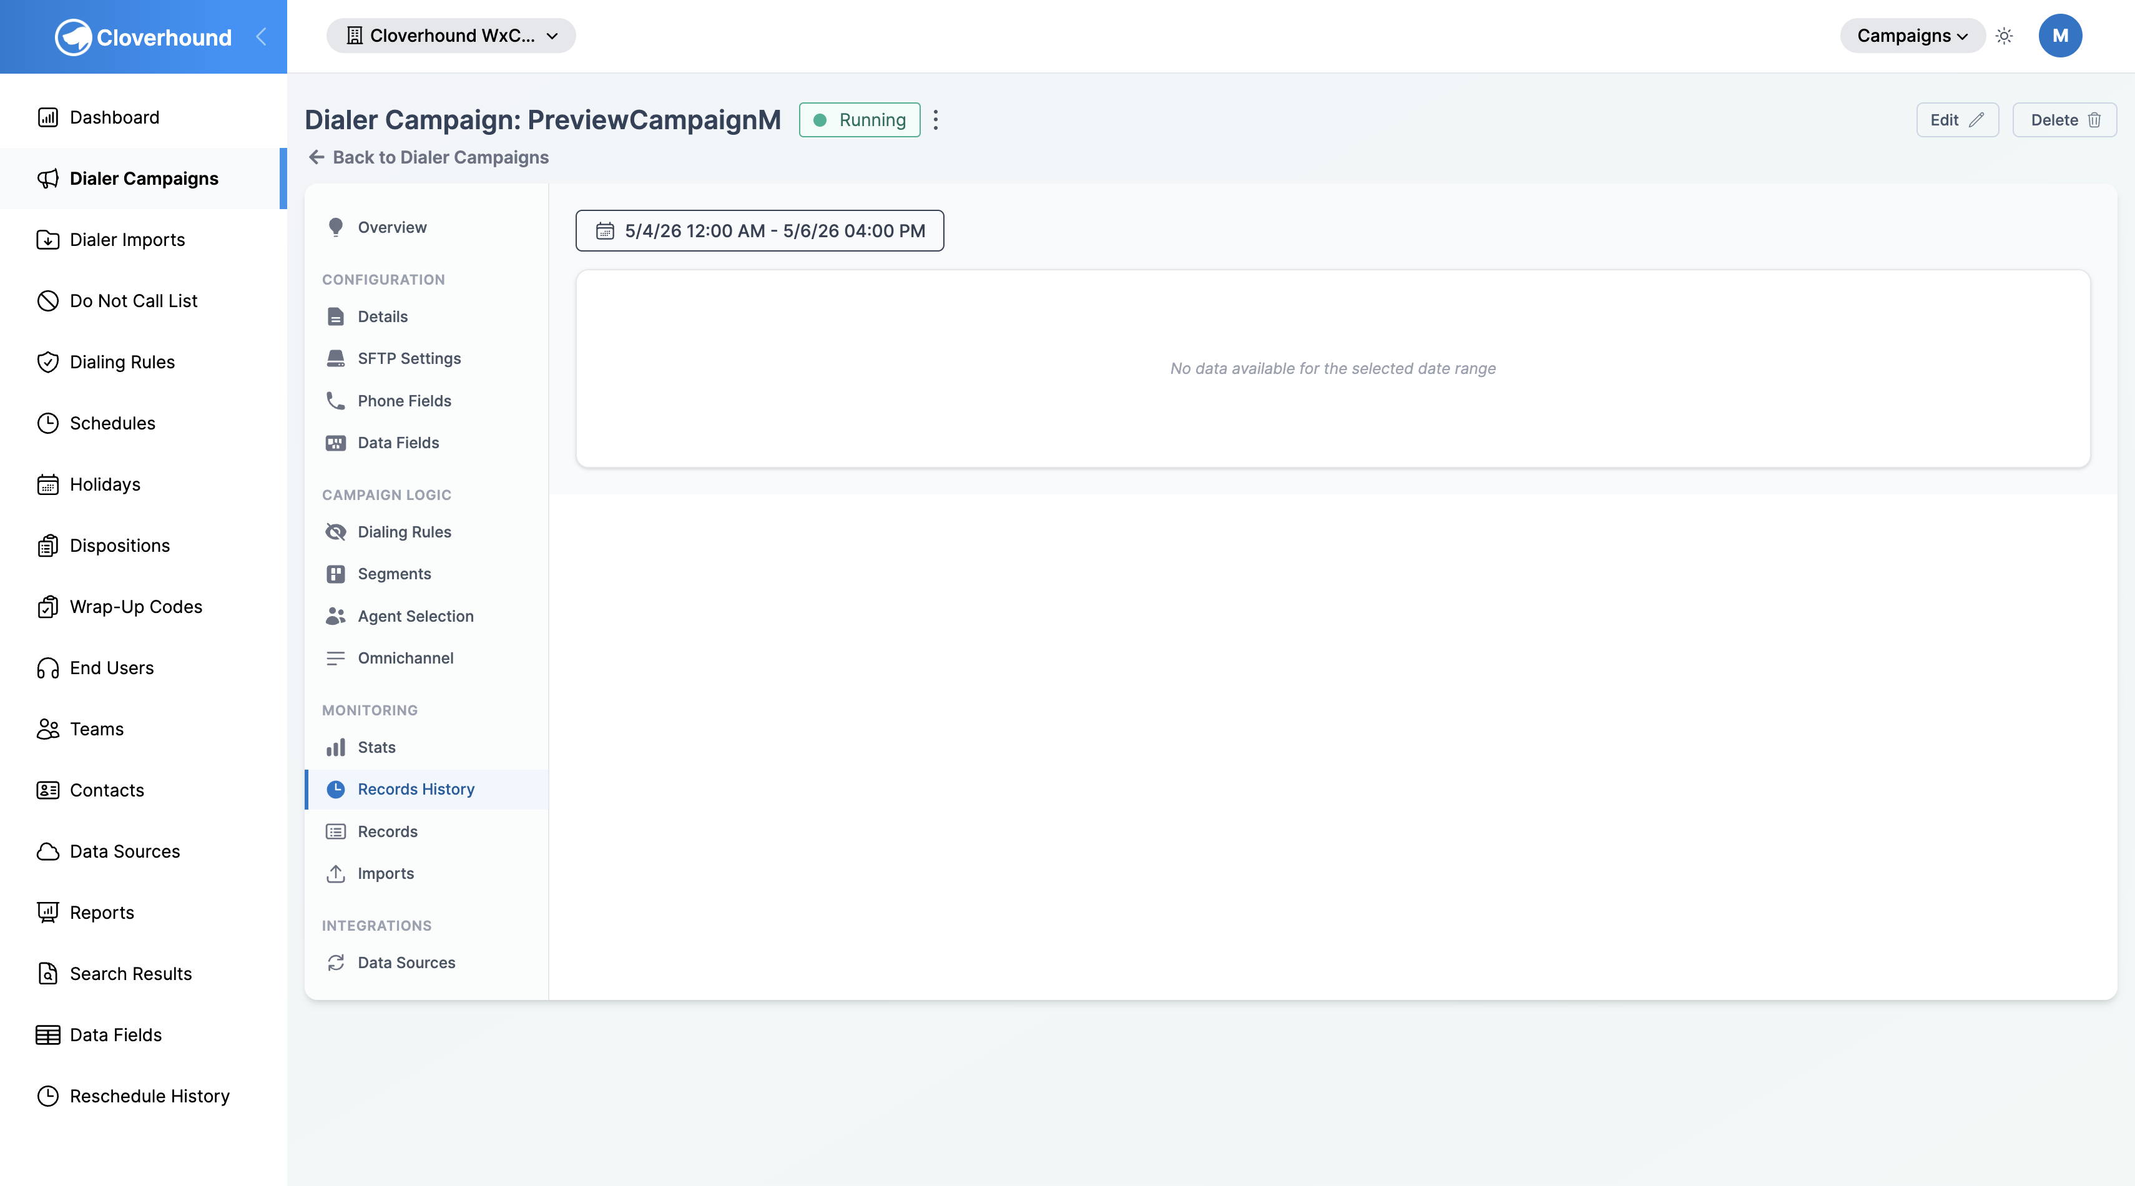This screenshot has width=2135, height=1186.
Task: Click the Phone Fields handset icon
Action: [x=336, y=401]
